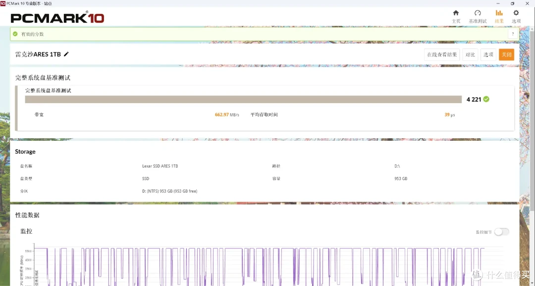Click the 监控 heading

point(26,231)
